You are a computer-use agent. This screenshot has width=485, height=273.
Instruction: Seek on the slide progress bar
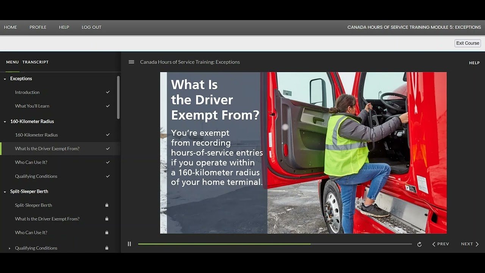275,244
